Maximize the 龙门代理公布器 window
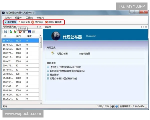150x120 pixels. pyautogui.click(x=137, y=12)
